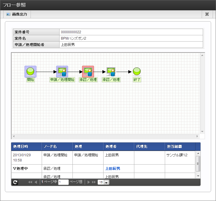The height and width of the screenshot is (201, 216).
Task: Click 承認/処理 node name in the 処理中 row
Action: point(52,169)
